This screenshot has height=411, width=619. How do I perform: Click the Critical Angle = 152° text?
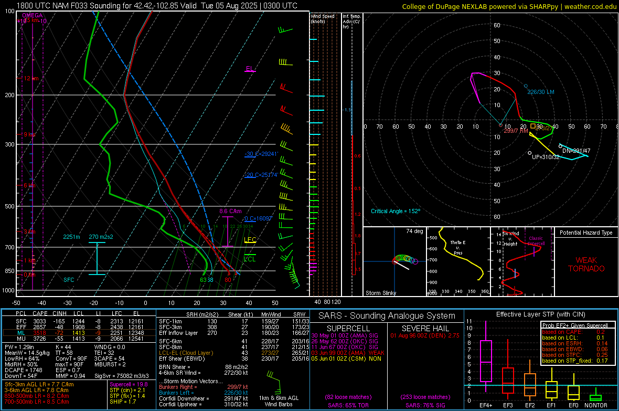(396, 211)
